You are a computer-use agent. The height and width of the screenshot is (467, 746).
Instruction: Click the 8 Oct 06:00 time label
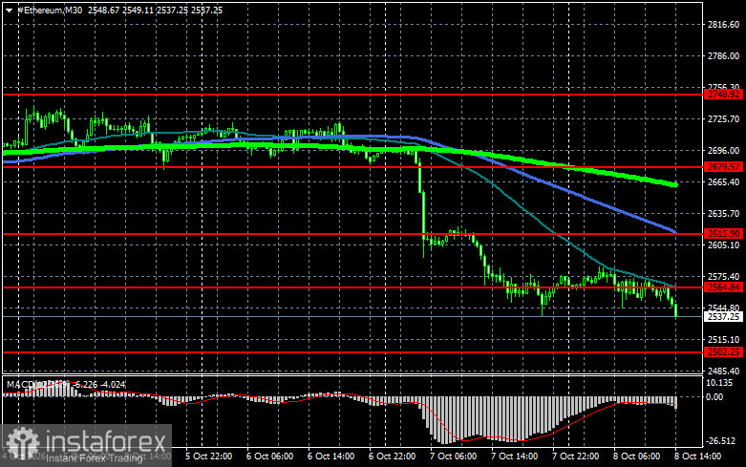click(x=636, y=456)
